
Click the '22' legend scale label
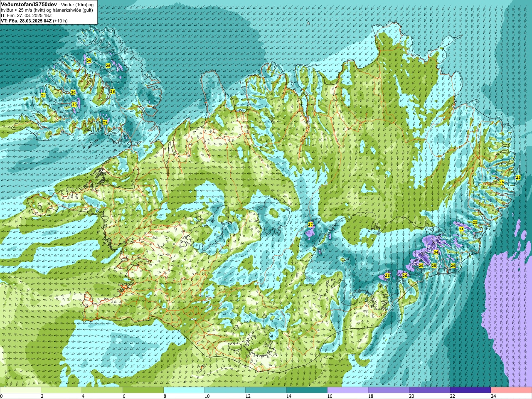tap(453, 396)
